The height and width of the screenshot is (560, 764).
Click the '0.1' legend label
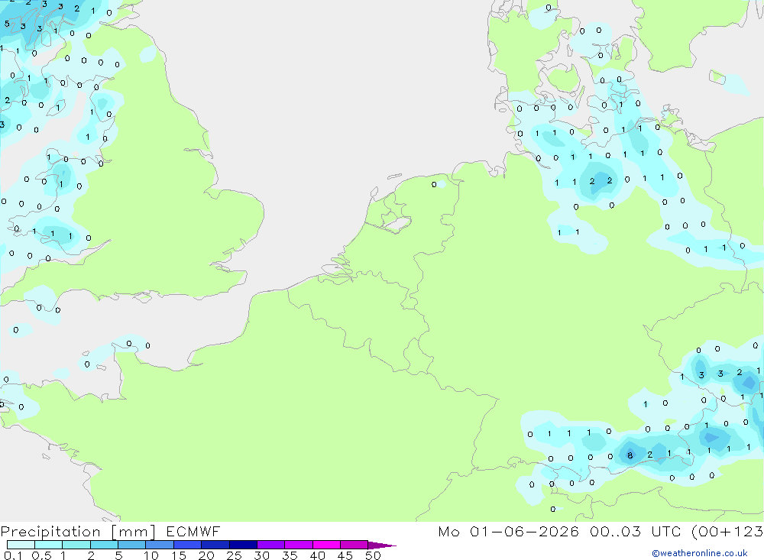[x=13, y=555]
